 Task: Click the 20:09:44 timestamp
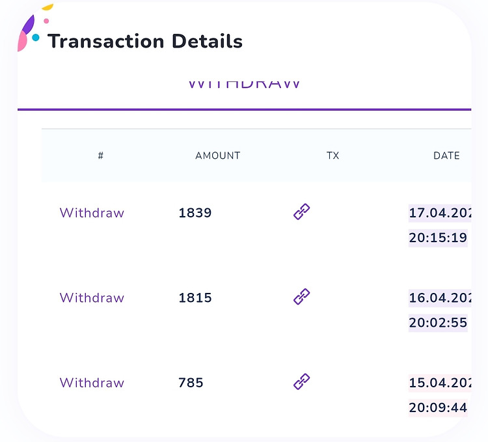tap(438, 408)
